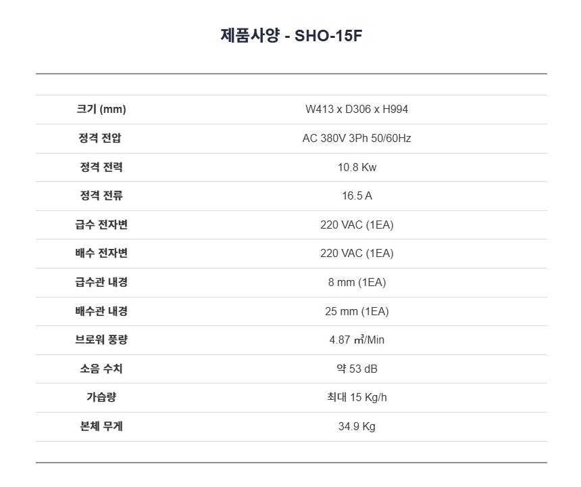Select the 16.5 A value
The image size is (581, 487).
point(357,196)
